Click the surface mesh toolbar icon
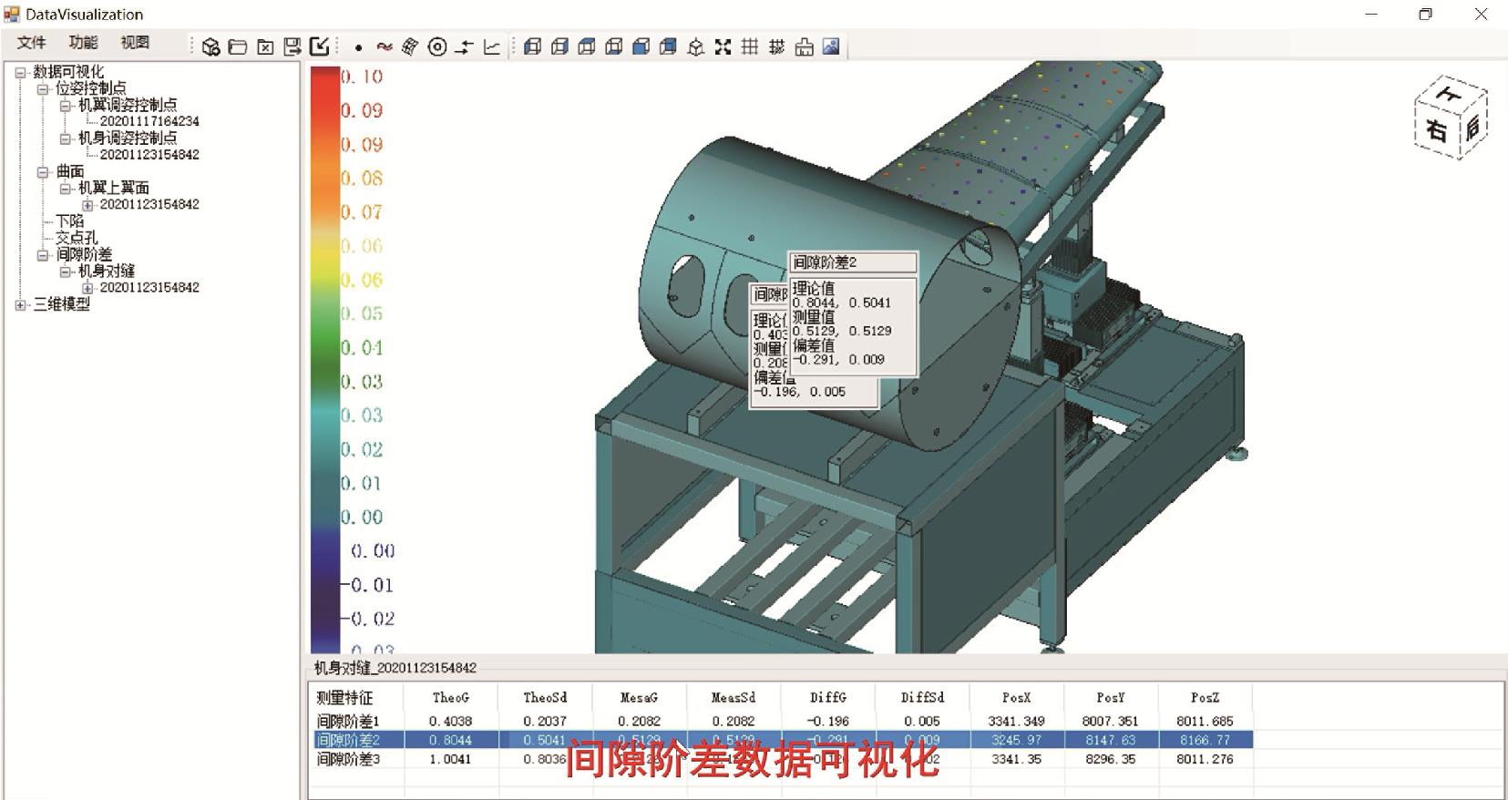Image resolution: width=1508 pixels, height=800 pixels. 410,46
